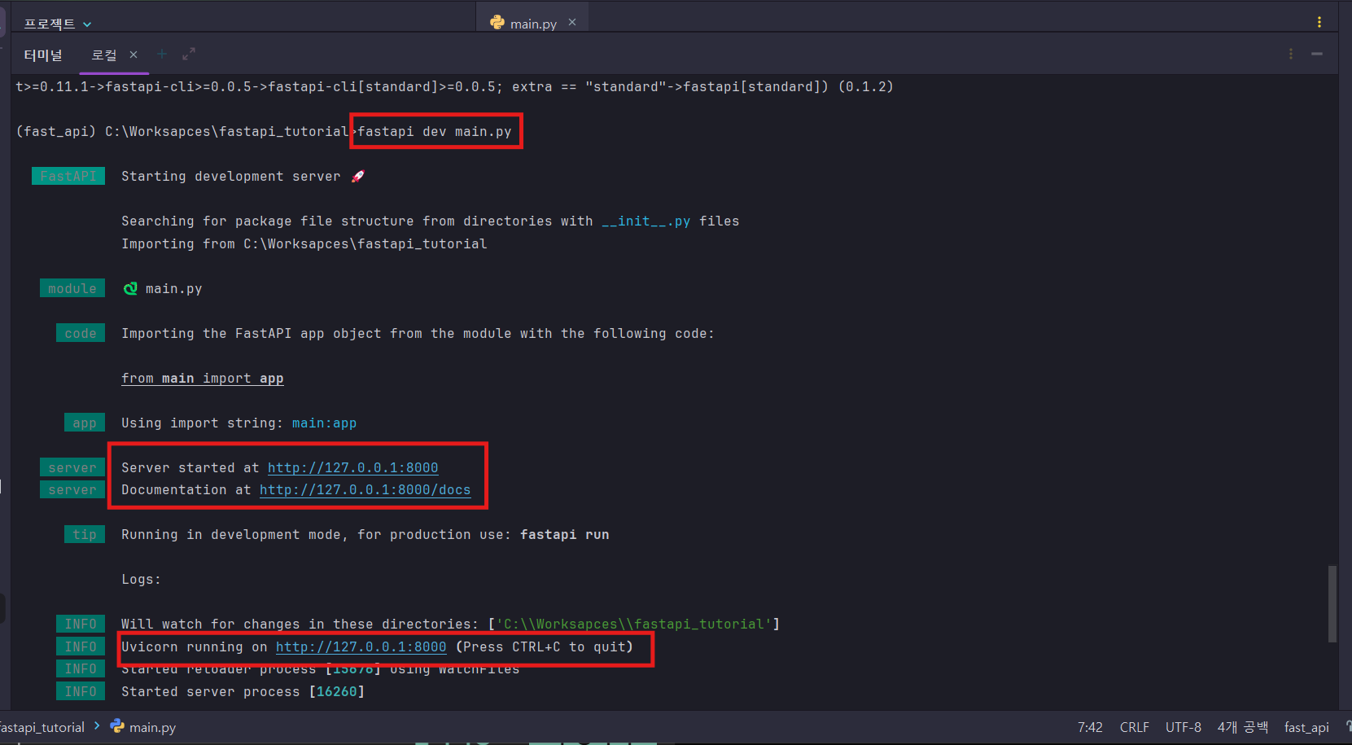Screen dimensions: 1352x745
Task: Select the 로컬 terminal tab
Action: tap(103, 55)
